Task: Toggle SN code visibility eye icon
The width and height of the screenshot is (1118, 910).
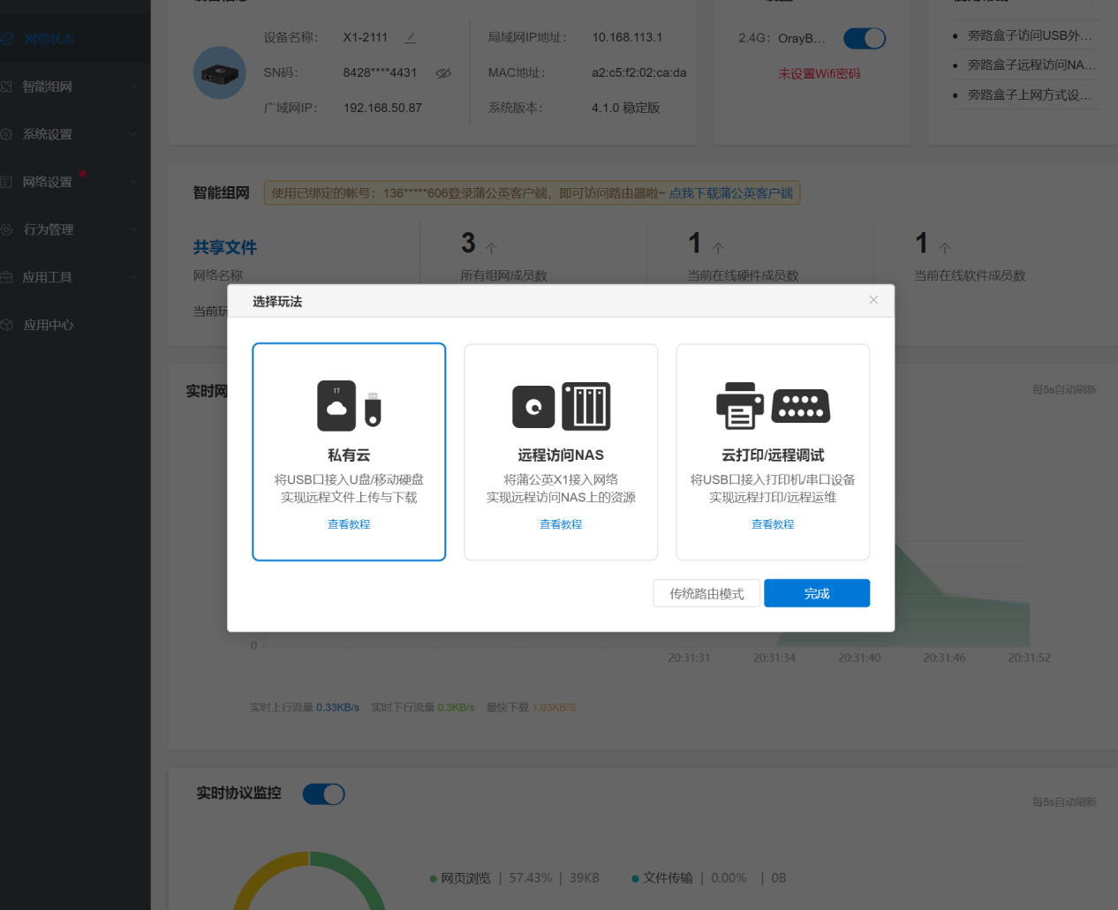Action: 443,73
